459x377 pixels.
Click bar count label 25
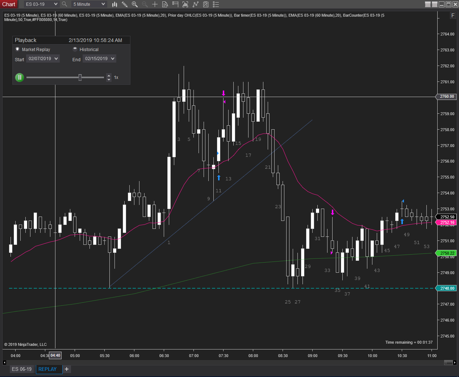[288, 302]
